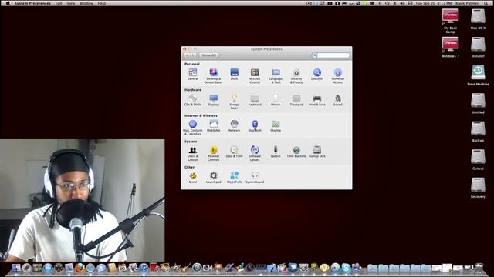494x277 pixels.
Task: Launch Firefox from the Dock
Action: (80, 268)
